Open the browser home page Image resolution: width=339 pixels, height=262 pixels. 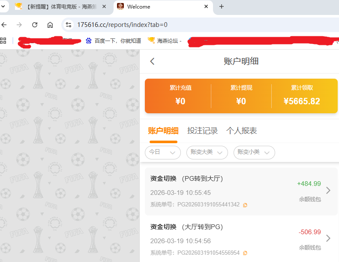click(50, 25)
